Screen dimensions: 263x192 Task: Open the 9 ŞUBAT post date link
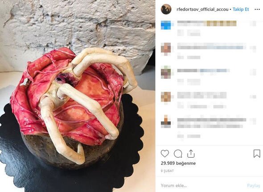tap(167, 171)
